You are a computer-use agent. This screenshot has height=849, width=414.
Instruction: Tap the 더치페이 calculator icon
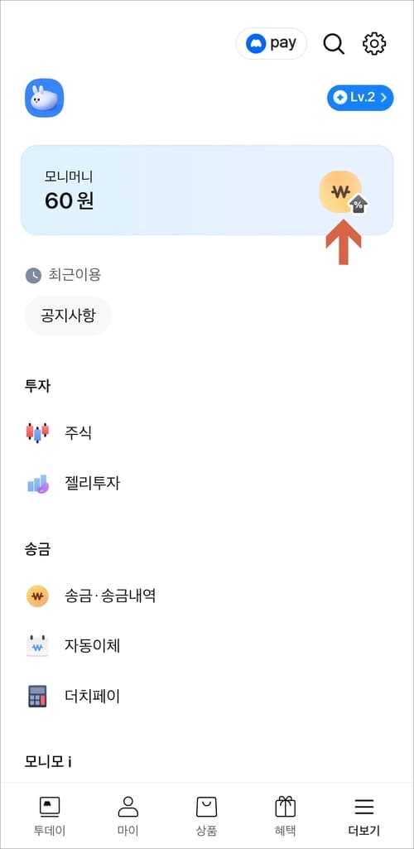(x=37, y=697)
